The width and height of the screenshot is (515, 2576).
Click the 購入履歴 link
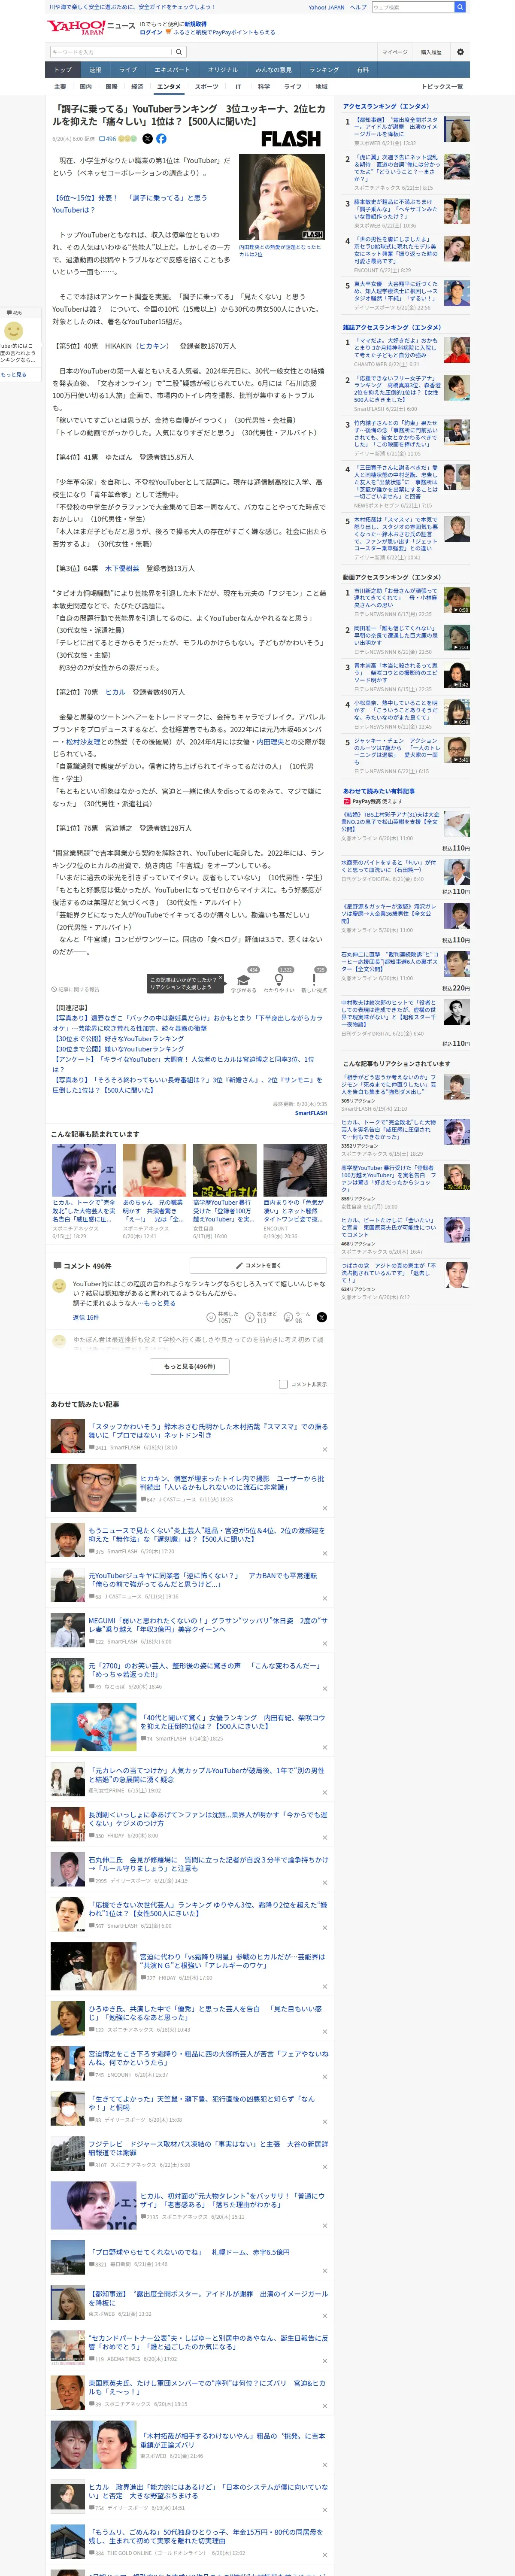pos(431,52)
